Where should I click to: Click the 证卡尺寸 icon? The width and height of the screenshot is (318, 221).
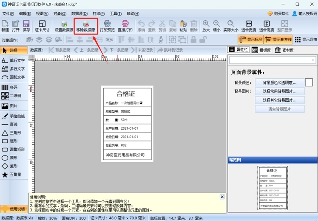pyautogui.click(x=42, y=25)
